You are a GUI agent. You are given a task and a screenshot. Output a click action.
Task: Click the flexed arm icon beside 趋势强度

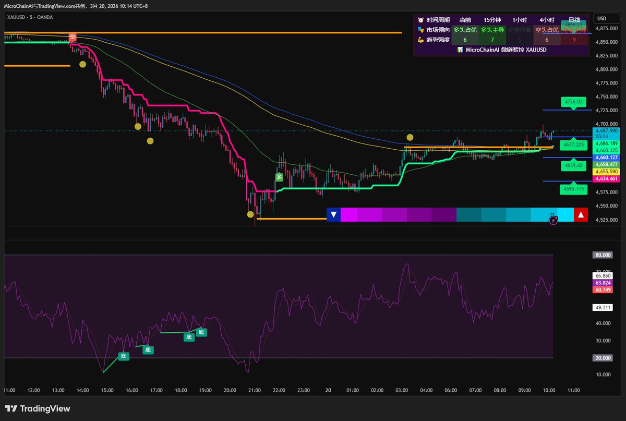pos(420,40)
